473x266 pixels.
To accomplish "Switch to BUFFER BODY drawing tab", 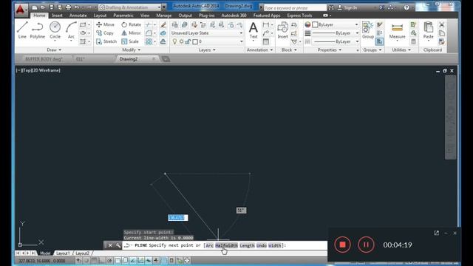I will (x=44, y=59).
